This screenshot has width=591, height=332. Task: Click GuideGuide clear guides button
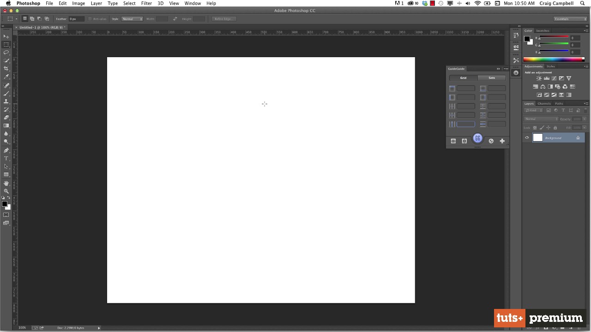point(491,141)
